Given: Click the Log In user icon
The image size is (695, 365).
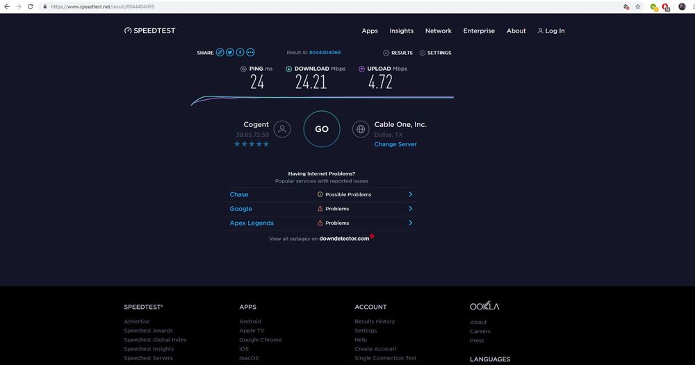Looking at the screenshot, I should click(x=540, y=31).
